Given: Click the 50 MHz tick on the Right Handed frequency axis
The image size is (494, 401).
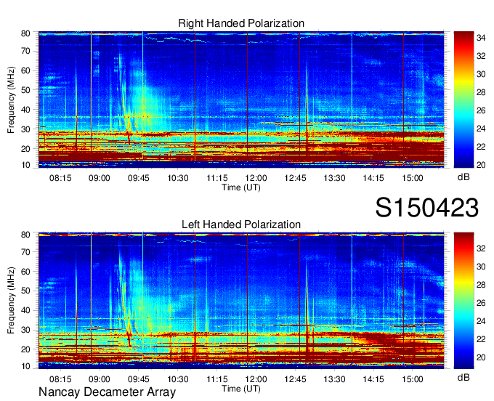Looking at the screenshot, I should pos(26,90).
